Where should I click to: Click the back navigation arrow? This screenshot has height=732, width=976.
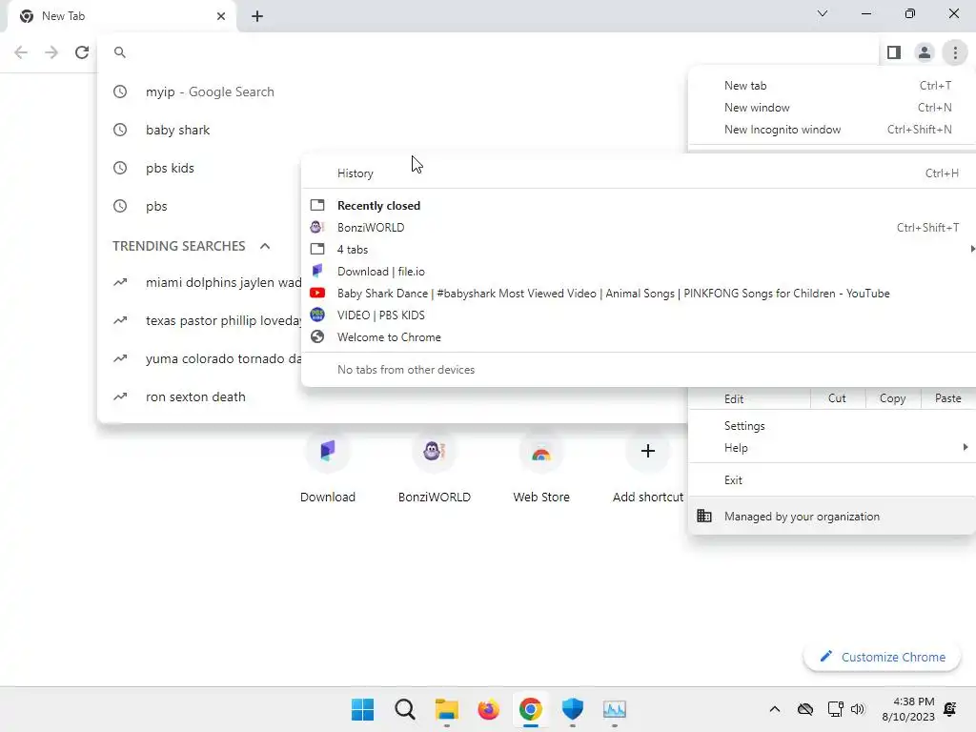coord(21,52)
